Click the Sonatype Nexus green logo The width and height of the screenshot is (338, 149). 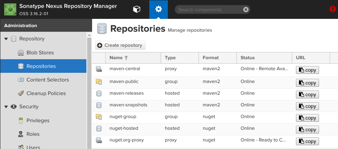(10, 9)
